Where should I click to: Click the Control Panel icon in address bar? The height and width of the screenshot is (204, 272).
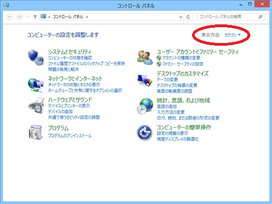[44, 17]
